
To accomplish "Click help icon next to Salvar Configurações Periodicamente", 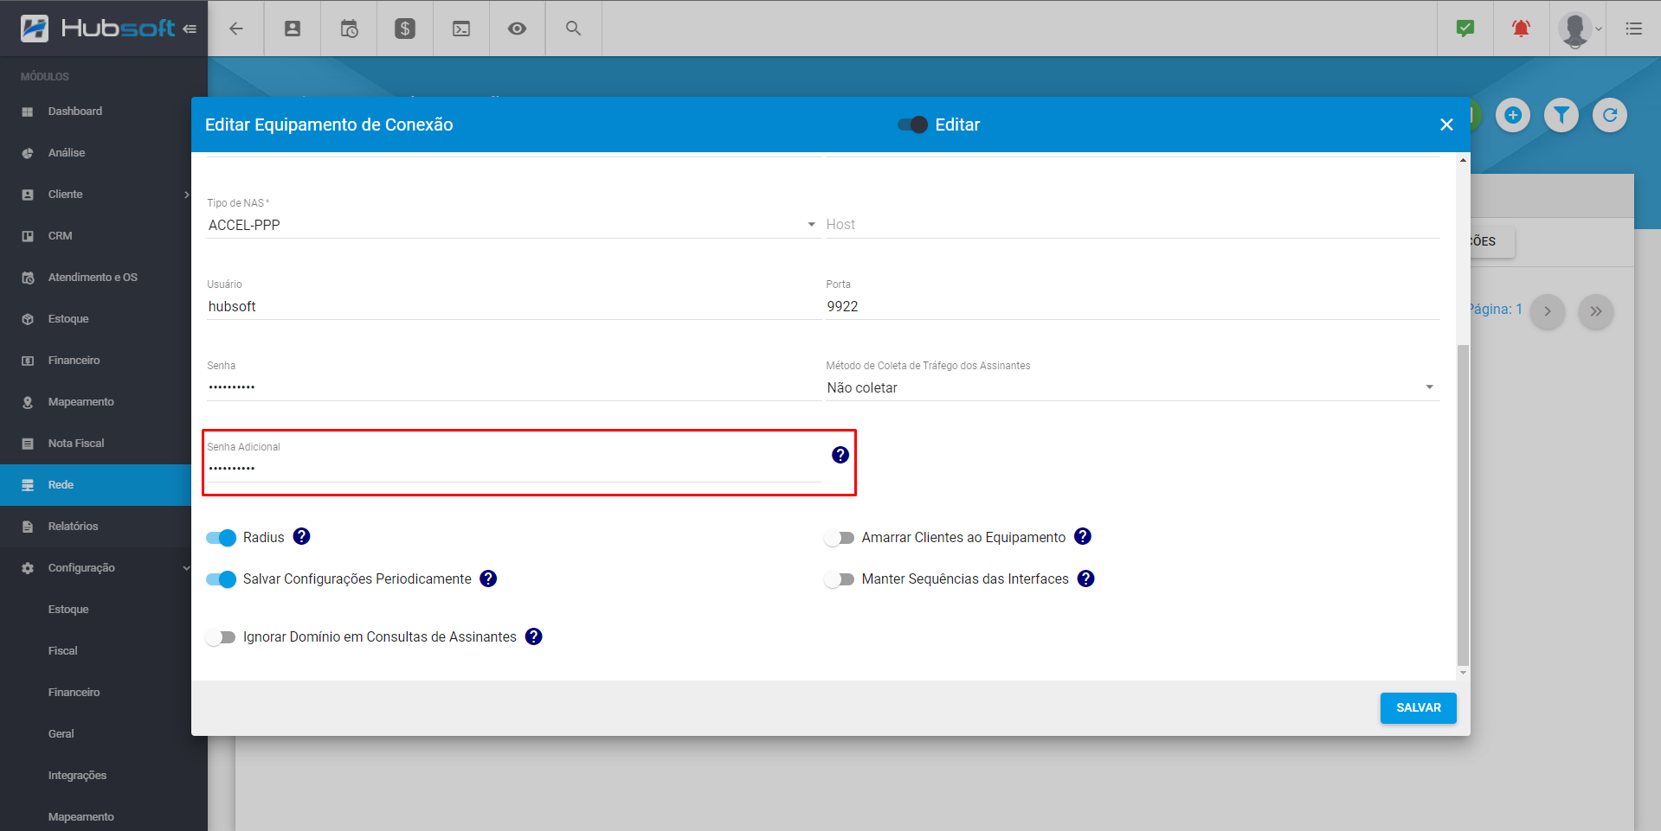I will (x=488, y=579).
